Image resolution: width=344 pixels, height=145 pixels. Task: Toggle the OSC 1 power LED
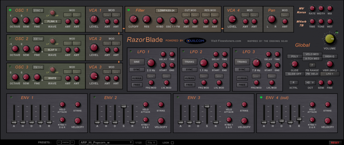(10, 10)
